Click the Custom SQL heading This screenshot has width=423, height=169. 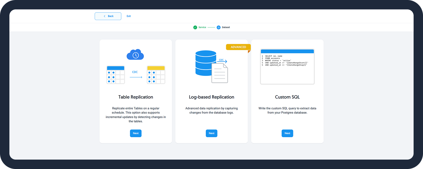pos(287,97)
